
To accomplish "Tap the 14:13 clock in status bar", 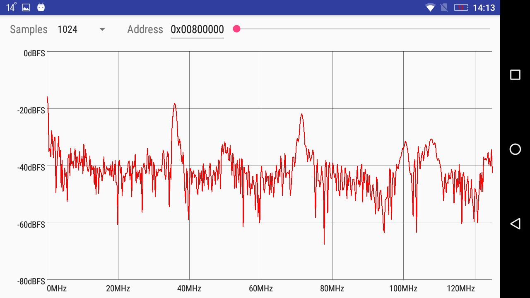I will tap(484, 7).
